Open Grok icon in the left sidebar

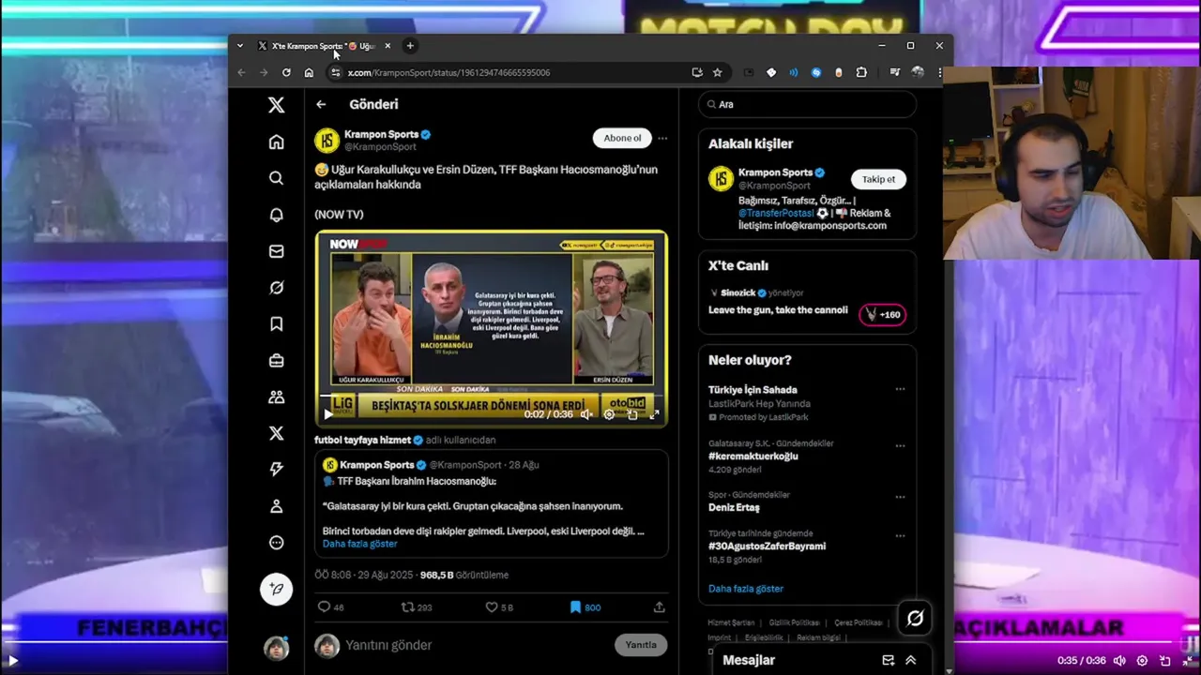click(276, 288)
